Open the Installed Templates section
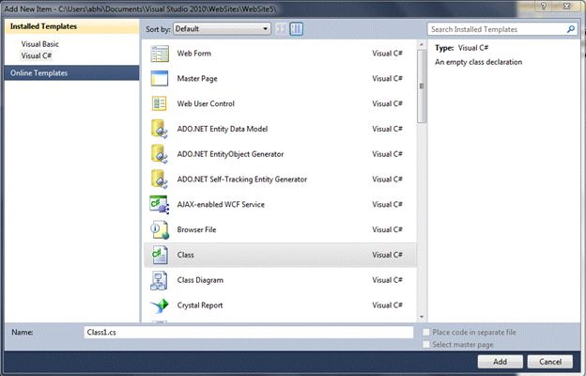 (x=71, y=26)
